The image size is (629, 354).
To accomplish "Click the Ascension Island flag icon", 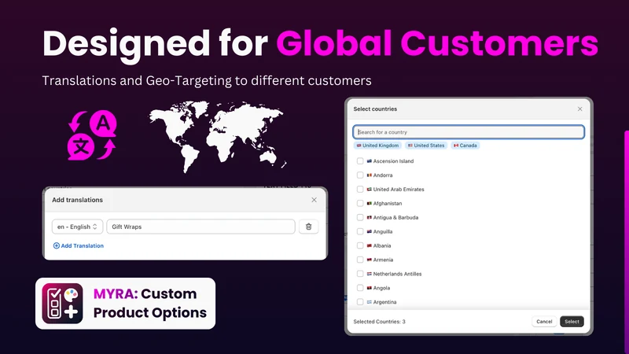I will point(369,161).
